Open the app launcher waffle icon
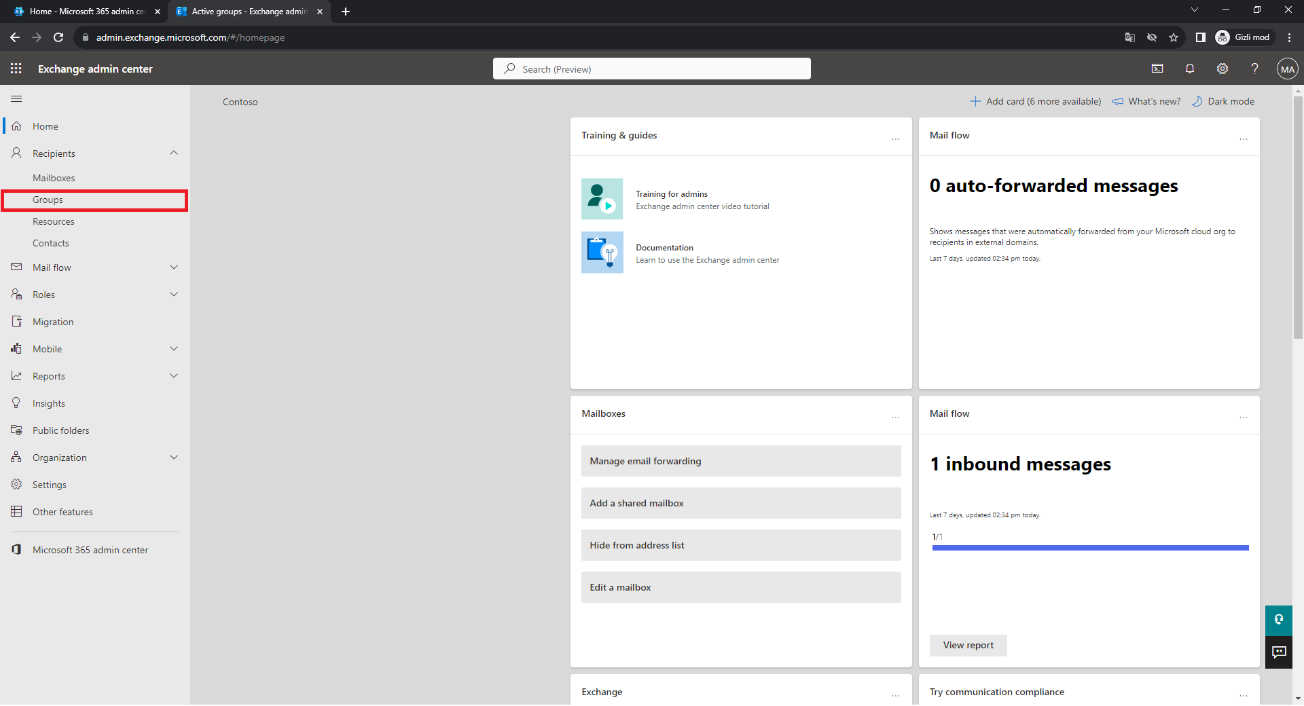The image size is (1304, 706). (x=16, y=69)
